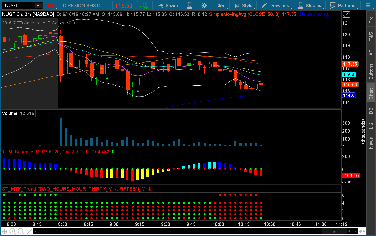Toggle price axis auto-scale icon
Viewport: 376px width, 236px height.
click(x=346, y=15)
